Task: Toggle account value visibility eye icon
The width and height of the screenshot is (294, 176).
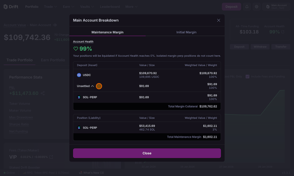Action: (55, 25)
